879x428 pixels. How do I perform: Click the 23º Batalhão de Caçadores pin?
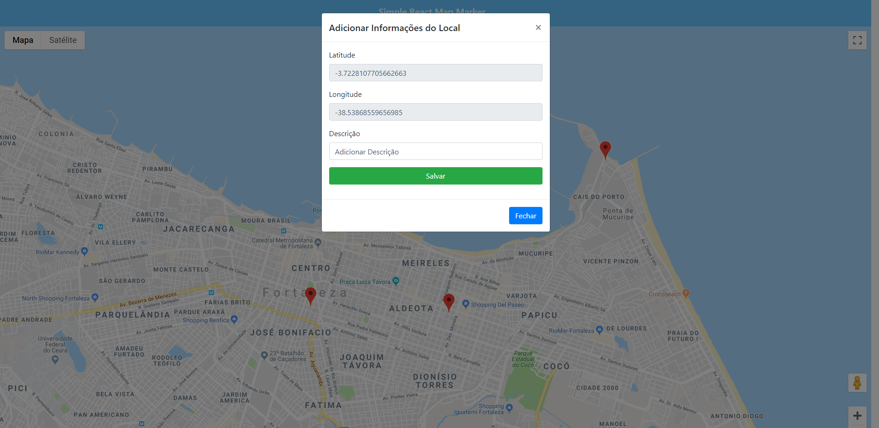(264, 355)
